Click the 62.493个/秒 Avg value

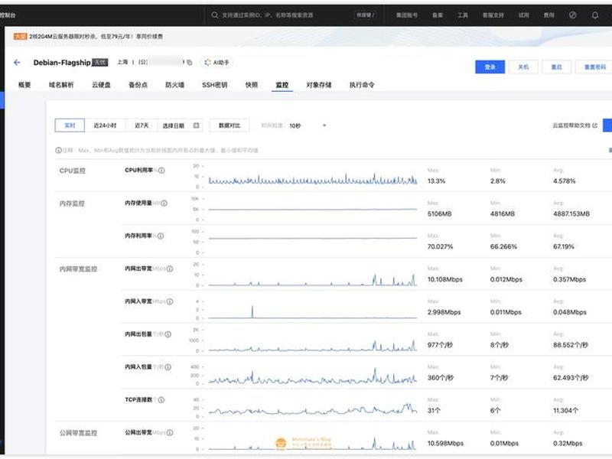[x=571, y=378]
